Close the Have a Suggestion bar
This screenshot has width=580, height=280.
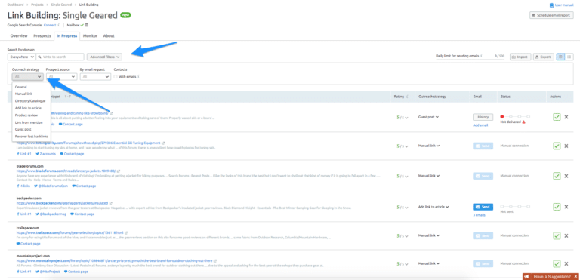click(575, 277)
